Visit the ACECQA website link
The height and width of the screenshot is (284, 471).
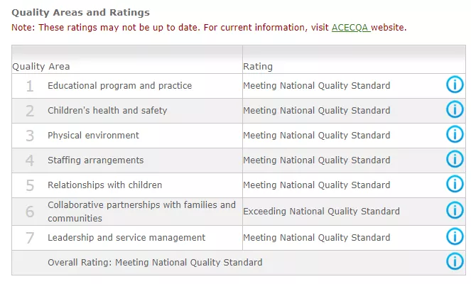pos(351,28)
